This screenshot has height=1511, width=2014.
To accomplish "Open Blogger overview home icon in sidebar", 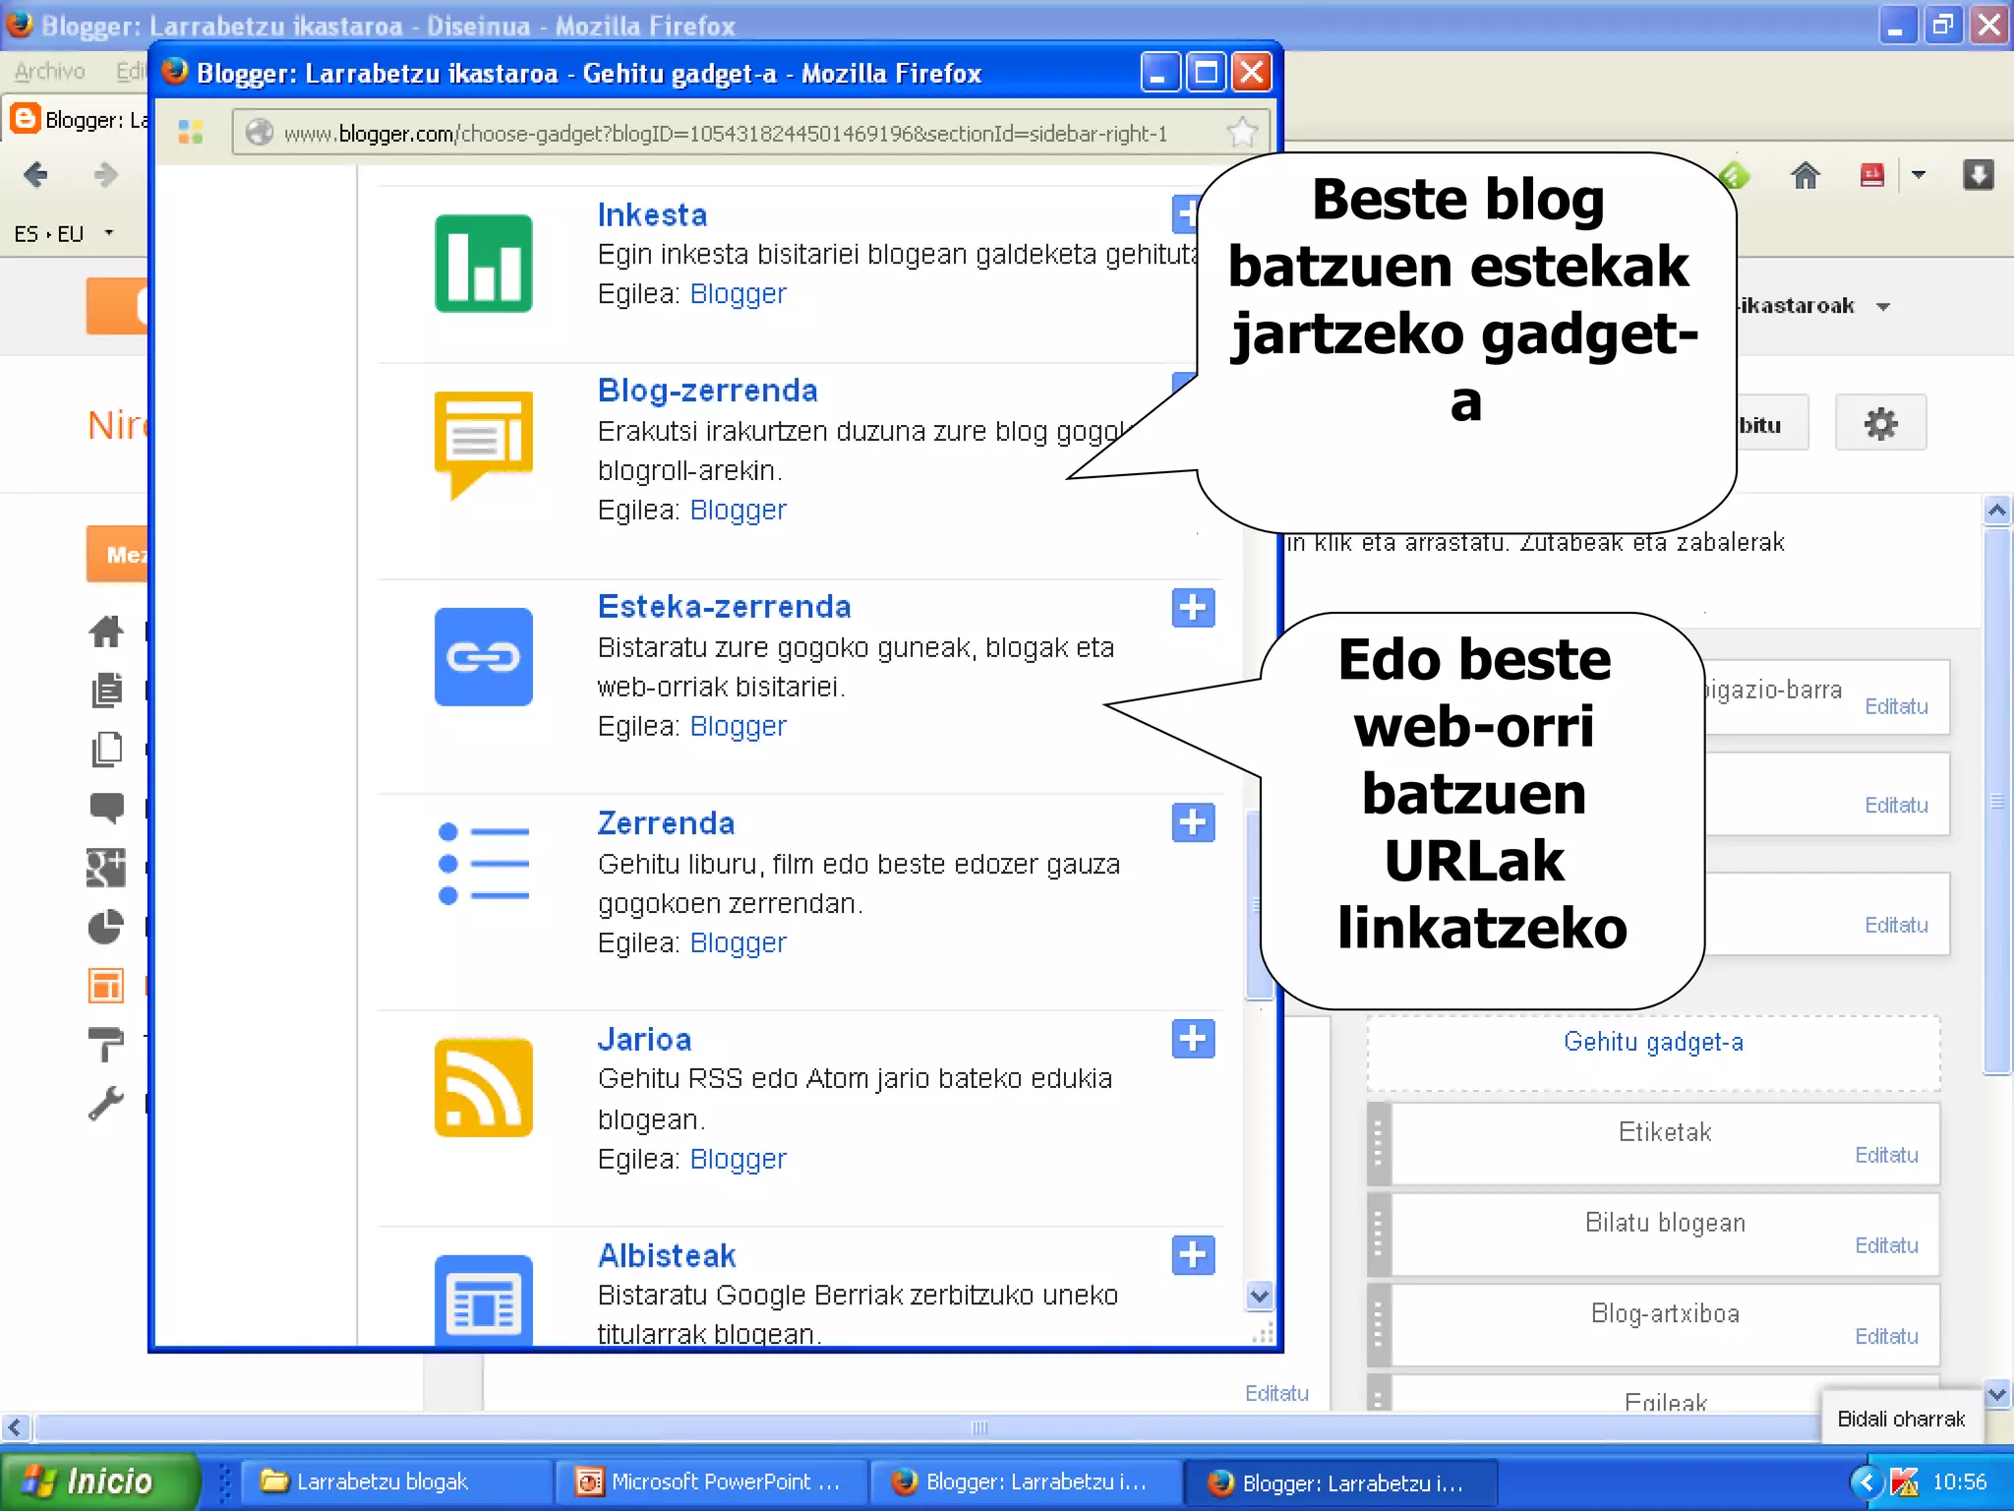I will (x=106, y=632).
